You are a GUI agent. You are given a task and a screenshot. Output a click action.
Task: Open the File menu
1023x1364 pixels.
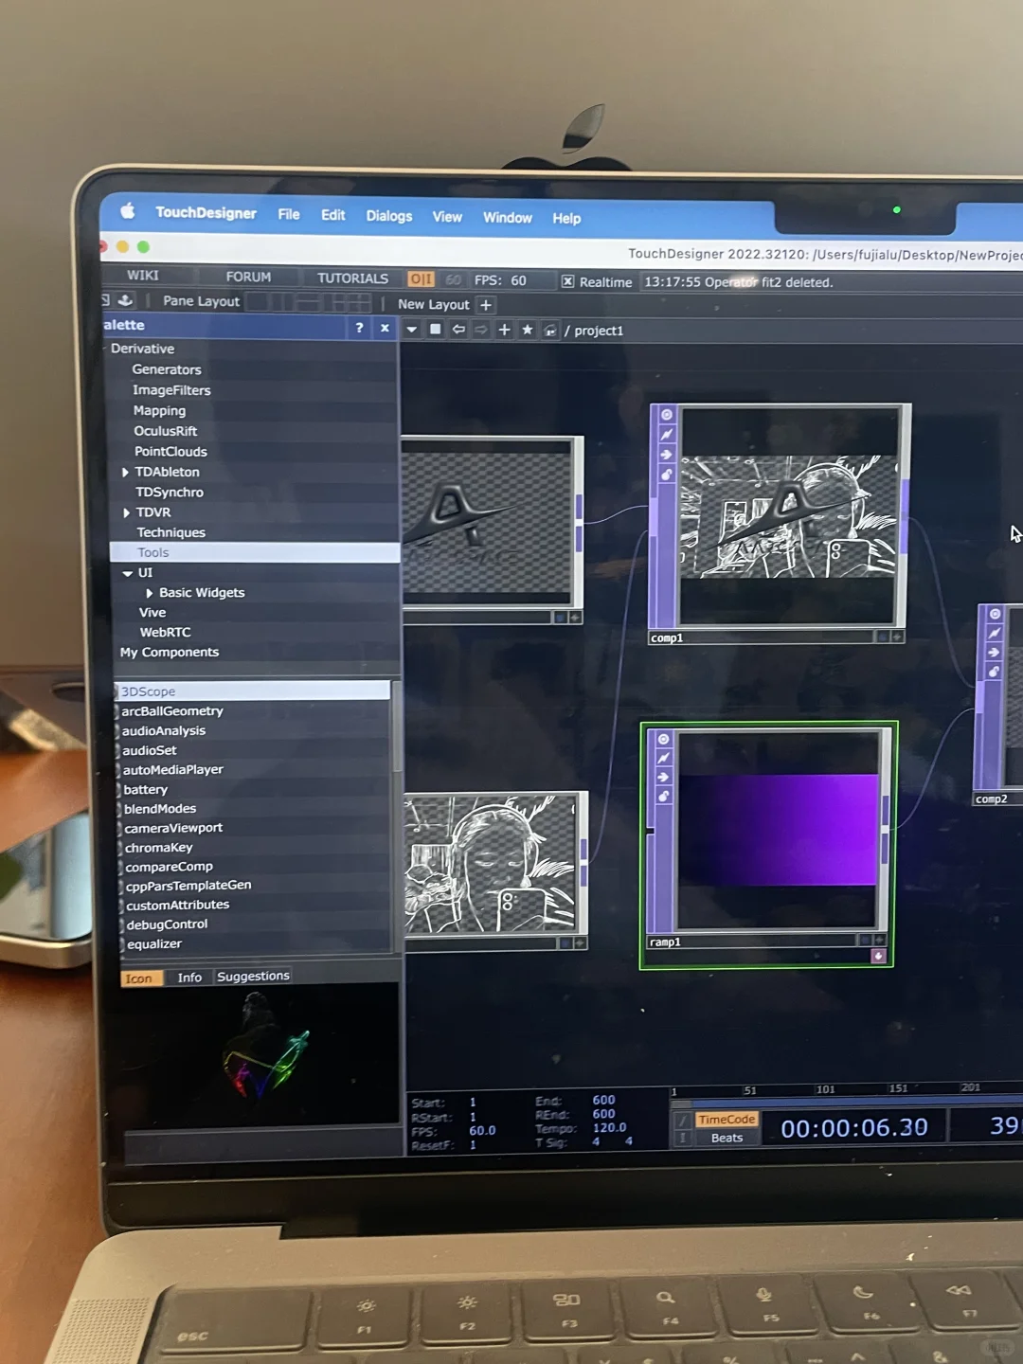coord(289,215)
